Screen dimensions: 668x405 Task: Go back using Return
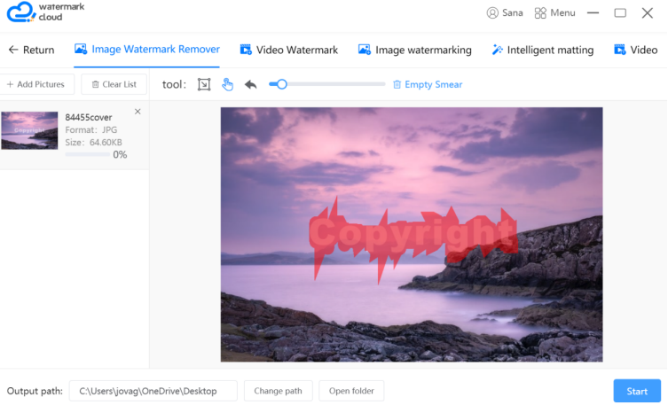pyautogui.click(x=32, y=50)
